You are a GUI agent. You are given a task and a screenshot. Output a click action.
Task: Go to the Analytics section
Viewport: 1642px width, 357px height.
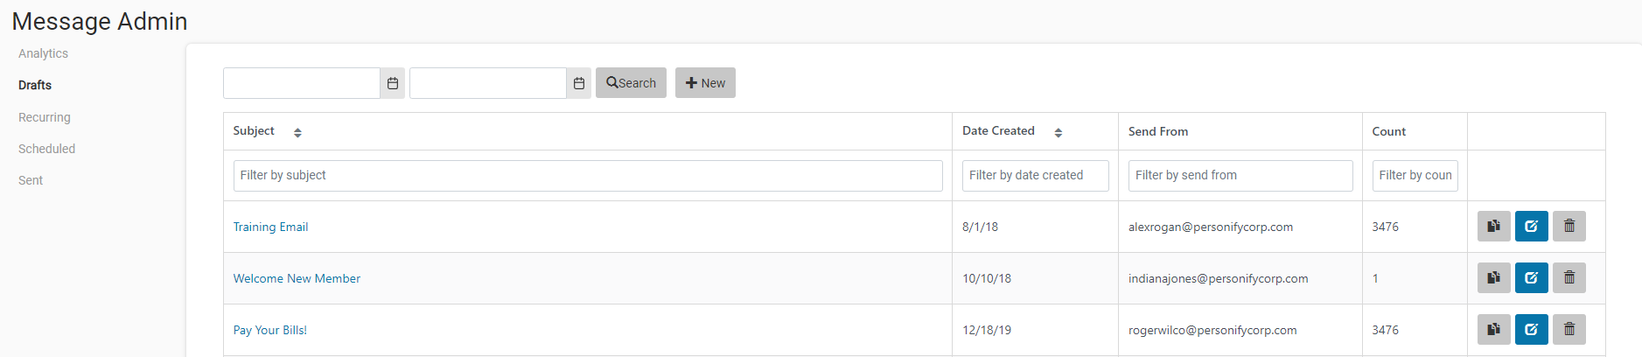(43, 53)
